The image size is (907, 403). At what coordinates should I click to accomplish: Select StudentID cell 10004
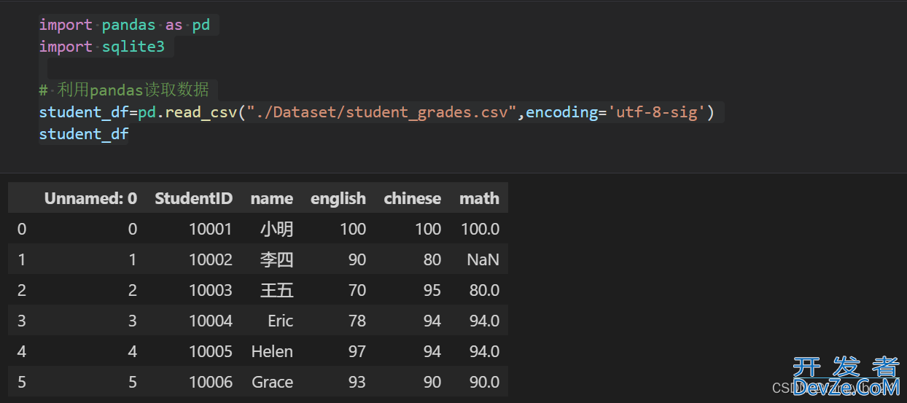[211, 321]
